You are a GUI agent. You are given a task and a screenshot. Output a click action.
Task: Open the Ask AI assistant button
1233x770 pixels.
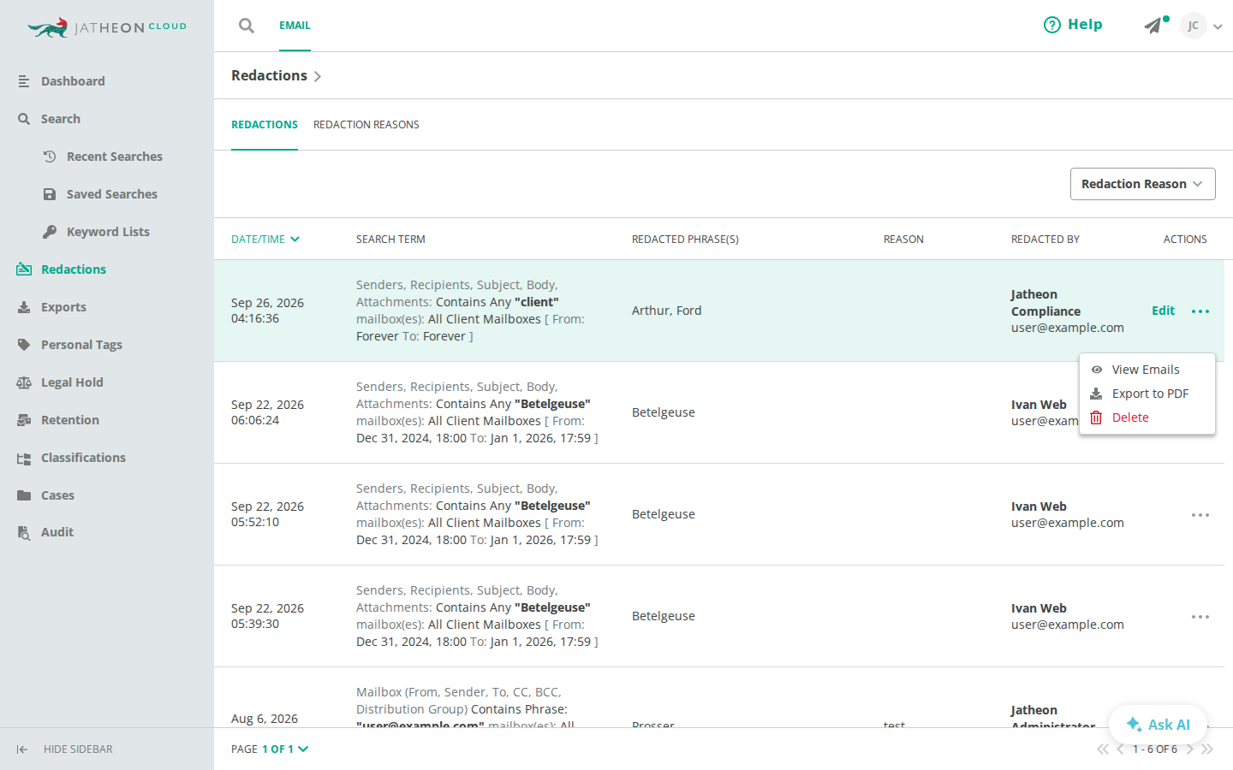tap(1158, 725)
